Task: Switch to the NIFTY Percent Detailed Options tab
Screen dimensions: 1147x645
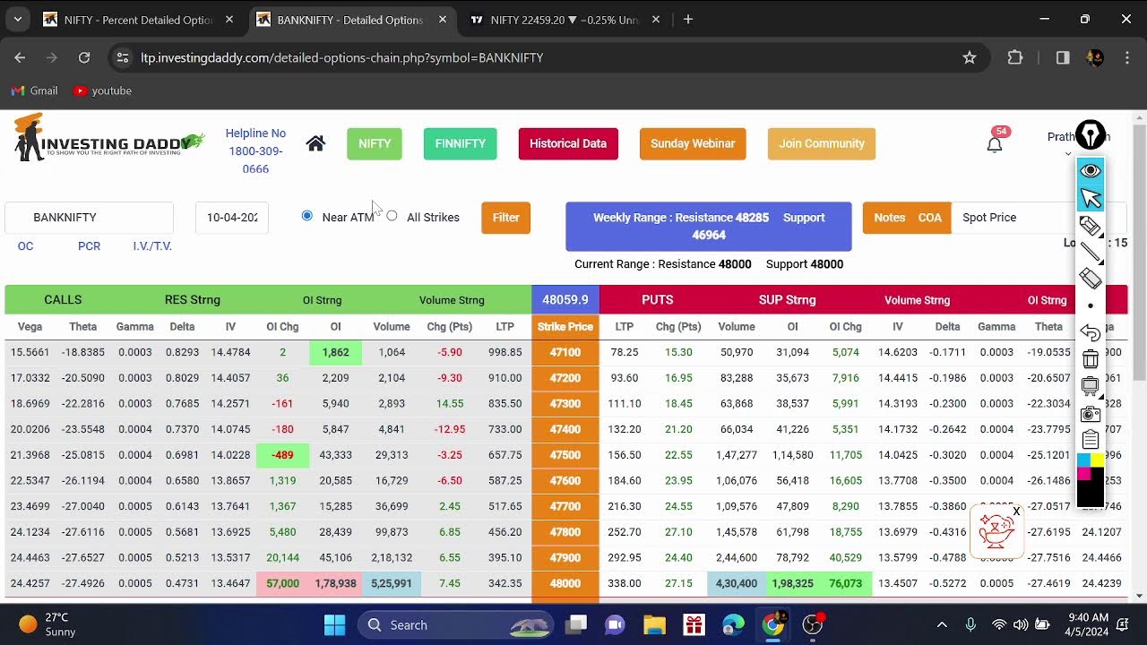Action: [x=139, y=20]
